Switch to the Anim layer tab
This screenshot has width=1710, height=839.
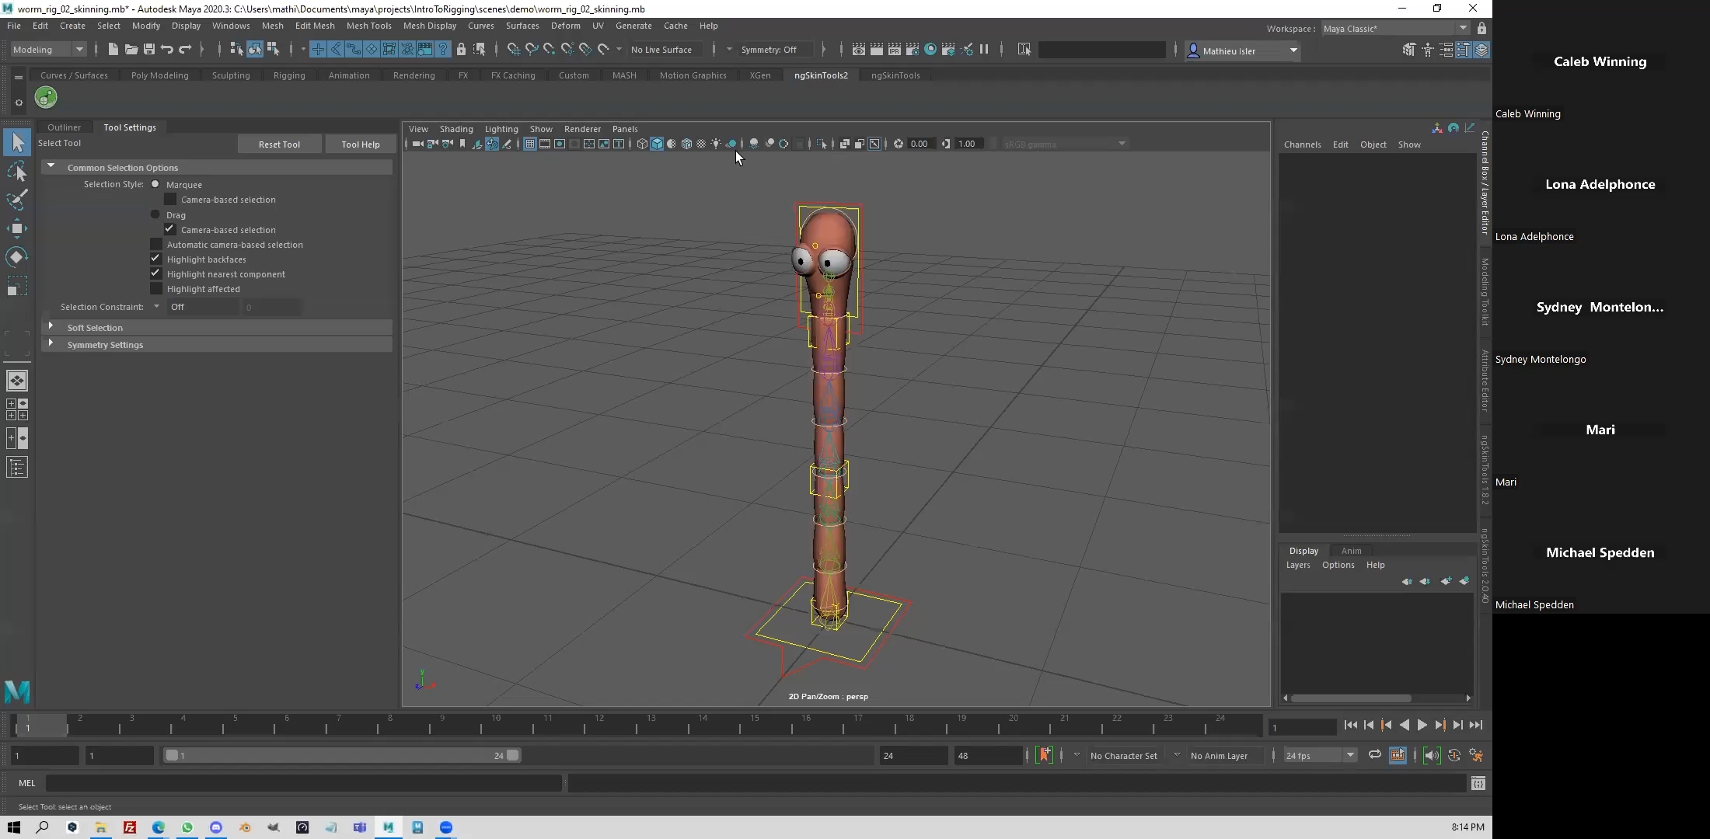click(1352, 551)
